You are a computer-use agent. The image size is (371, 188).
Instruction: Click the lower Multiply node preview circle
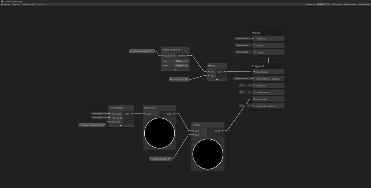pos(208,154)
